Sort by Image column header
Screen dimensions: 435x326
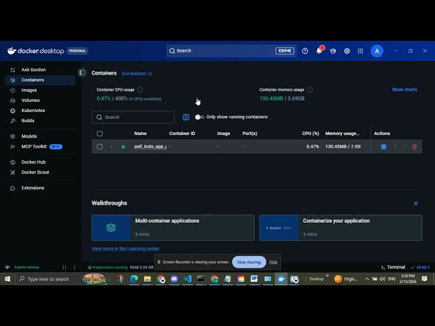[224, 133]
